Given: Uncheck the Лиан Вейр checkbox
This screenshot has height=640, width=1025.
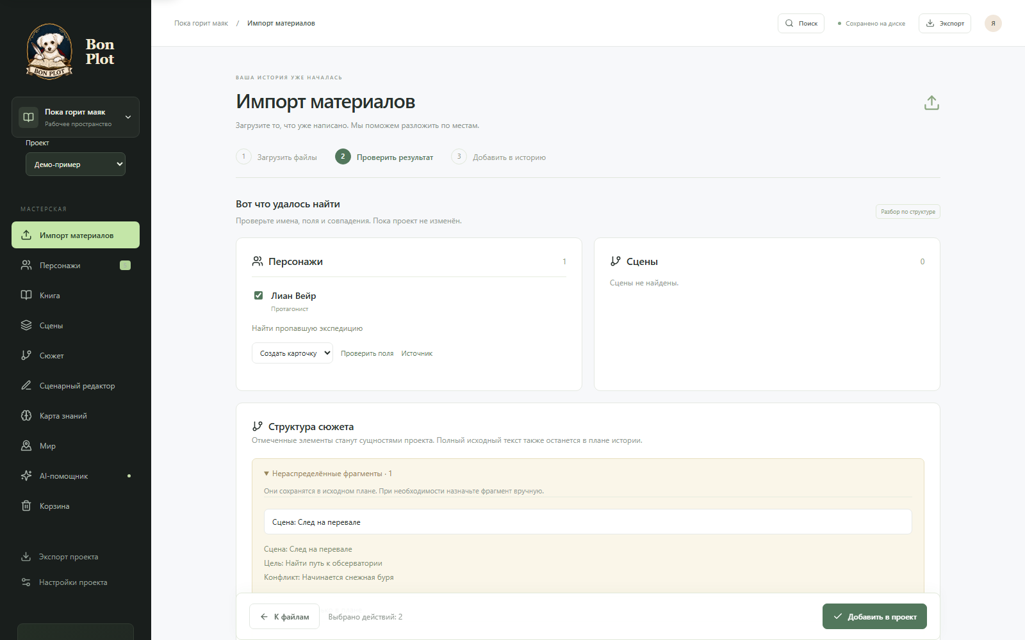Looking at the screenshot, I should [259, 295].
